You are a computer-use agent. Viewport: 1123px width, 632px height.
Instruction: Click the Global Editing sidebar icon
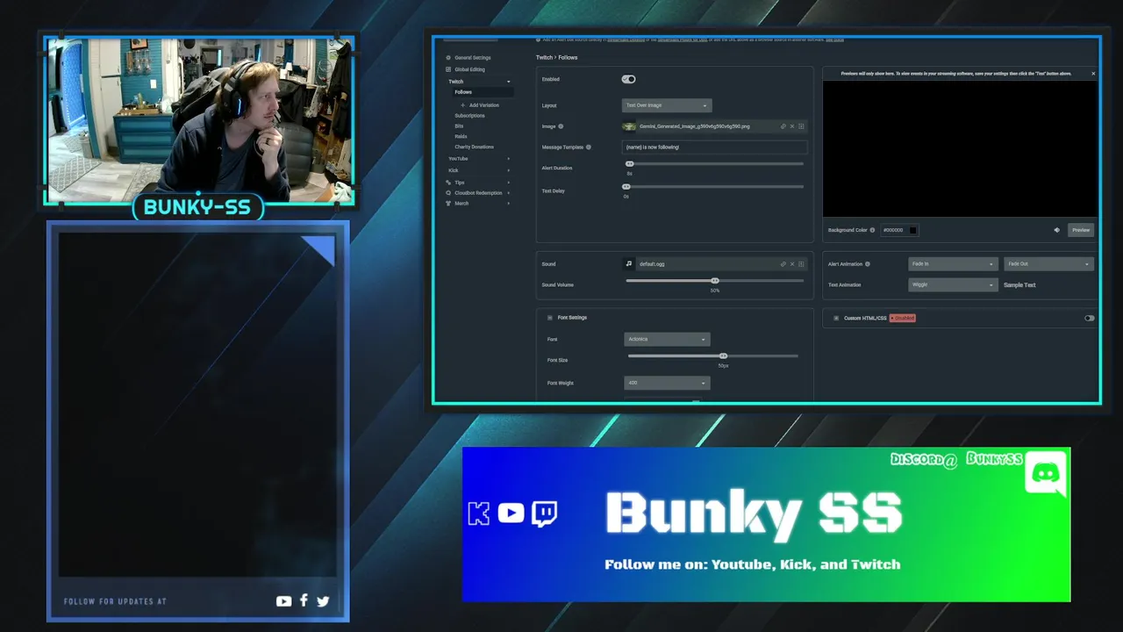[448, 69]
